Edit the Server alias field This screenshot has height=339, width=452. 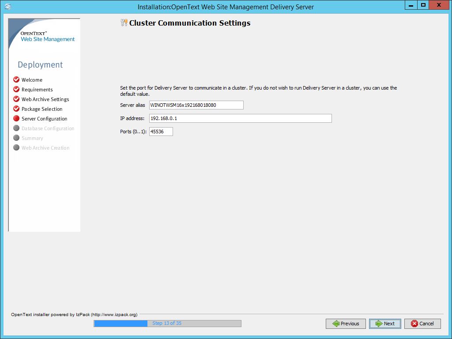(196, 105)
